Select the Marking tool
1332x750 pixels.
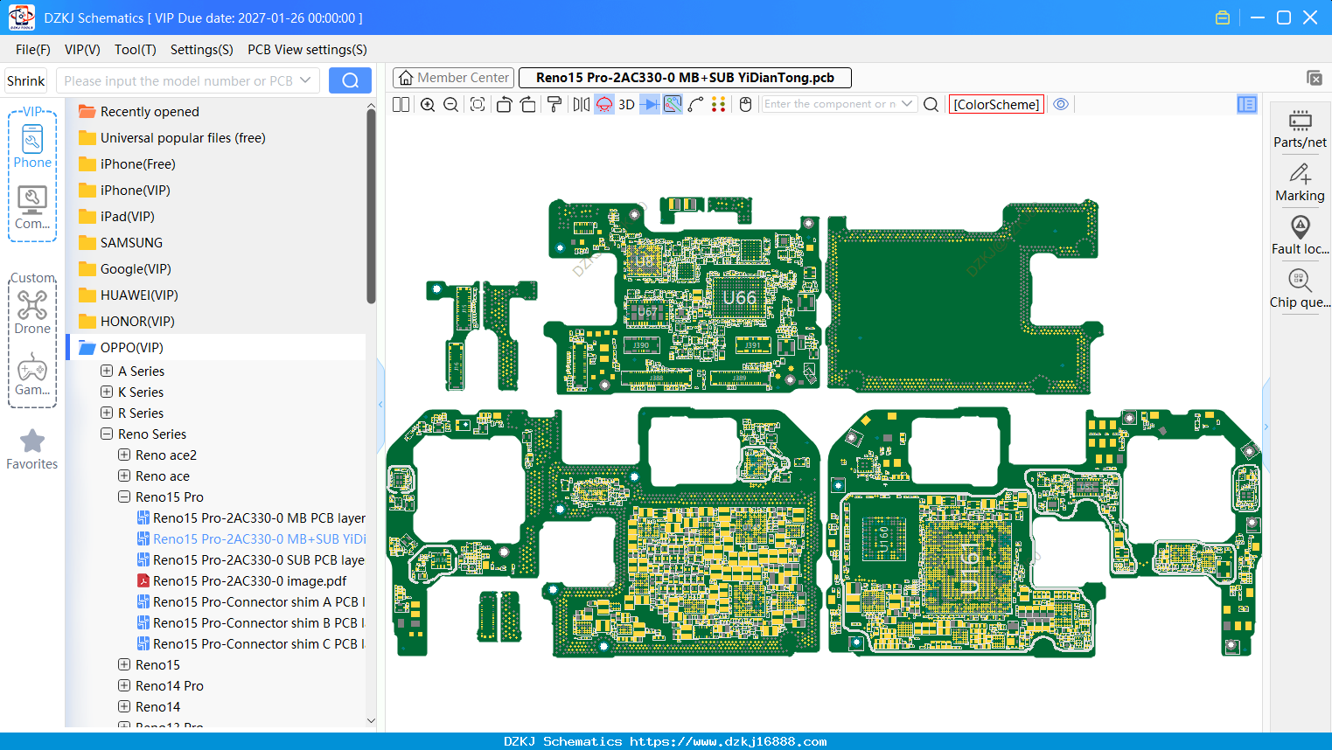pyautogui.click(x=1300, y=183)
